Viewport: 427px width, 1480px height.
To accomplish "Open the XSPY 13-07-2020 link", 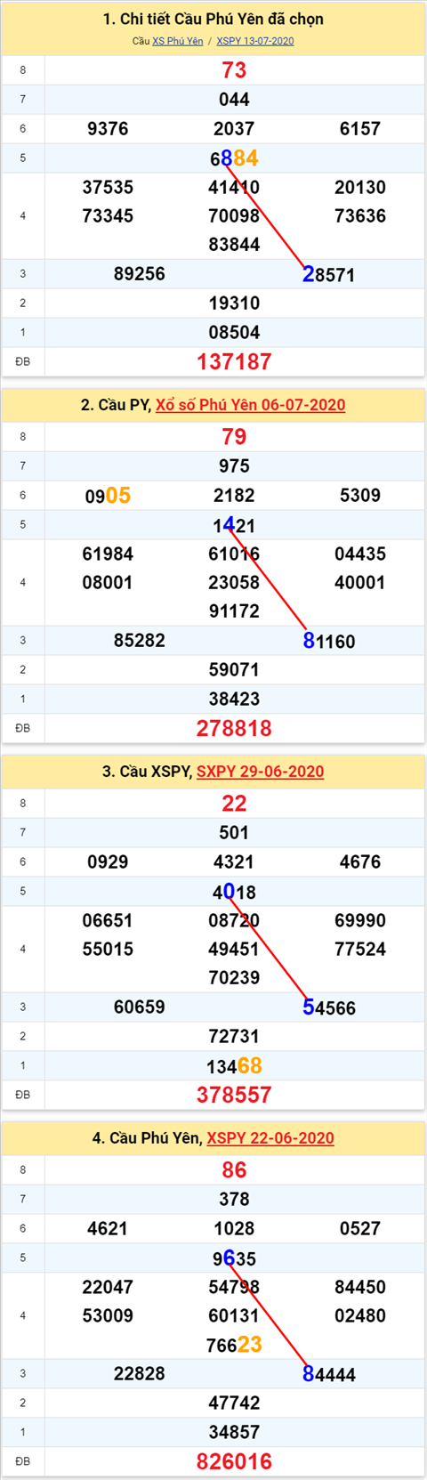I will click(x=255, y=41).
